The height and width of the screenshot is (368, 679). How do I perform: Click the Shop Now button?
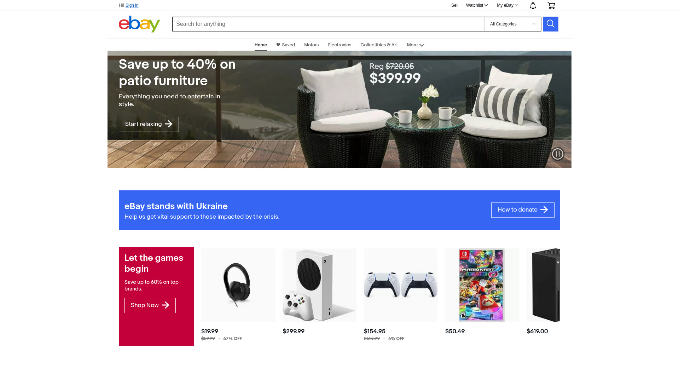[x=150, y=305]
